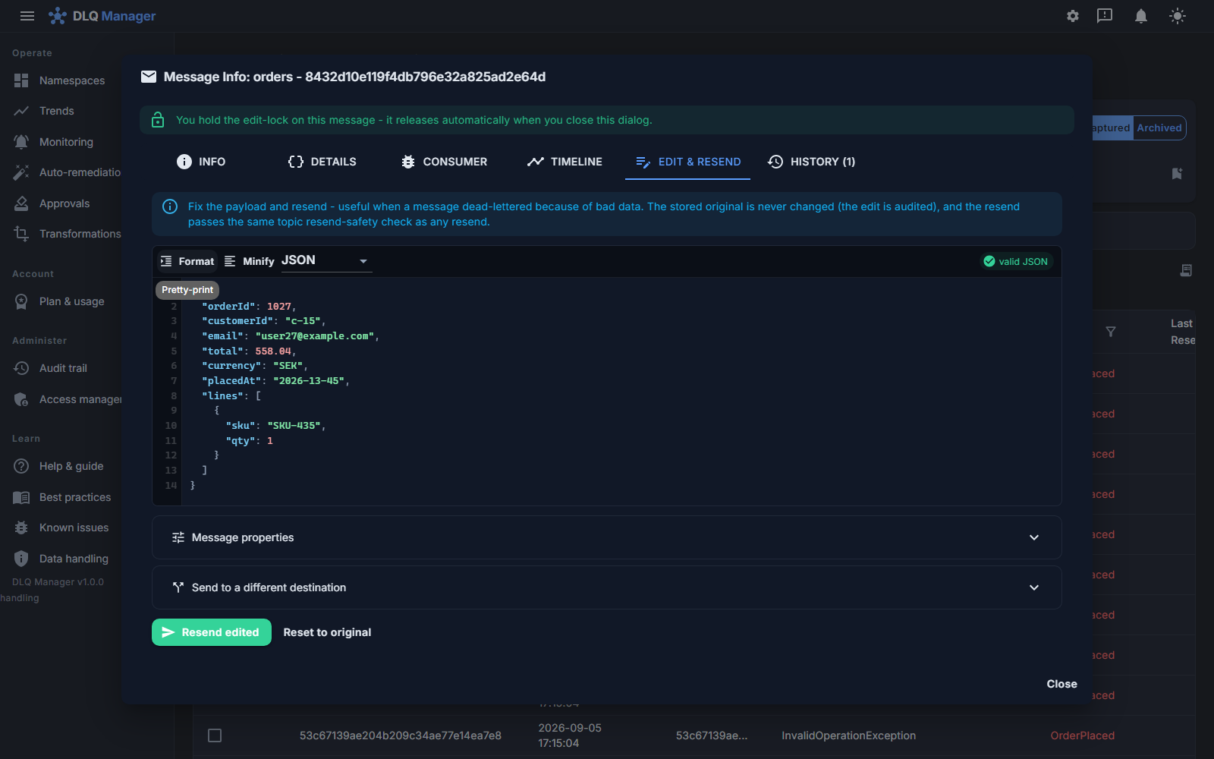Switch to the INFO tab

(201, 162)
